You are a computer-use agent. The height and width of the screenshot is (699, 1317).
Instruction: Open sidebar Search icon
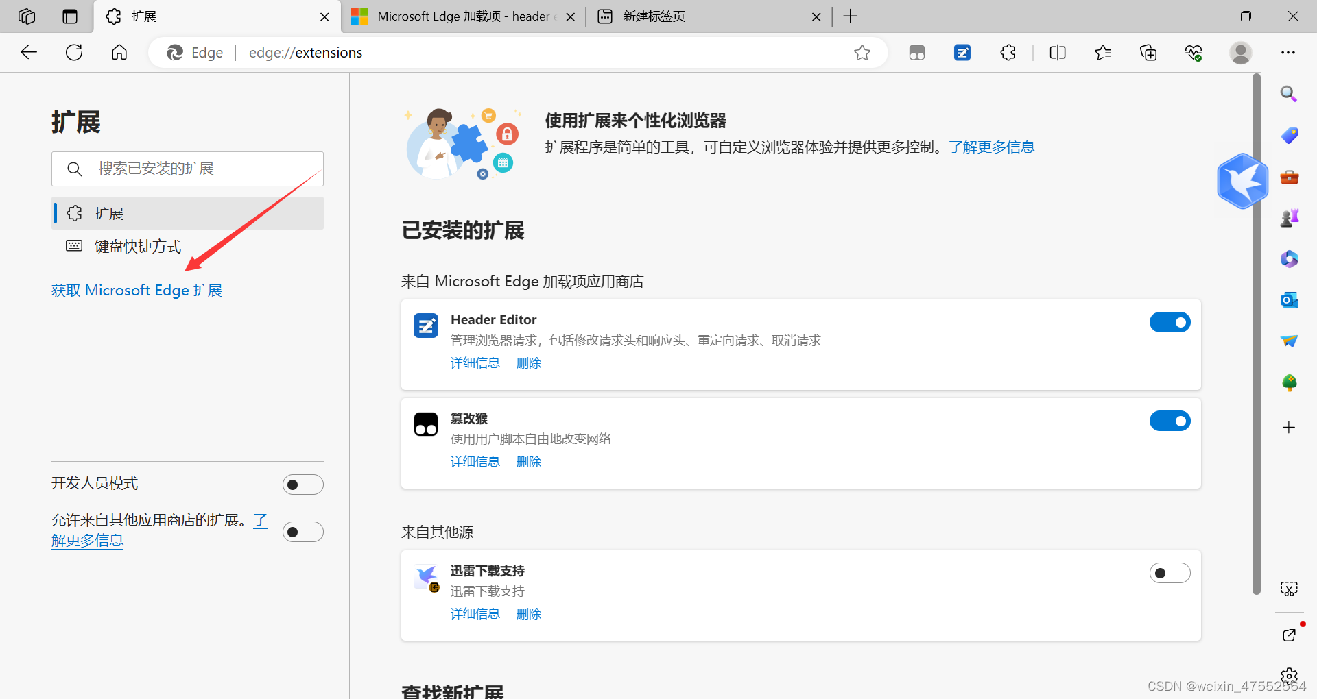click(1289, 94)
